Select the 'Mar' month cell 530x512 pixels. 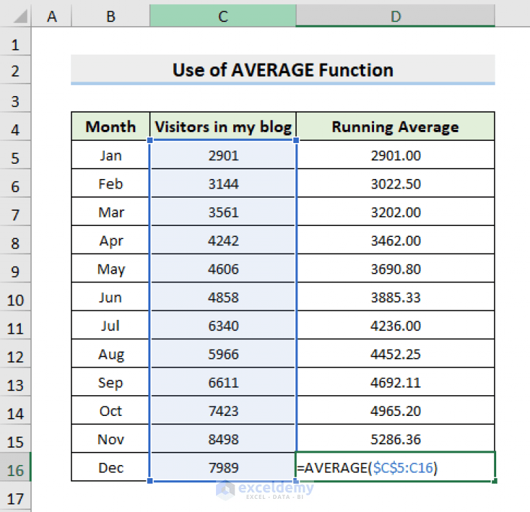(x=110, y=211)
